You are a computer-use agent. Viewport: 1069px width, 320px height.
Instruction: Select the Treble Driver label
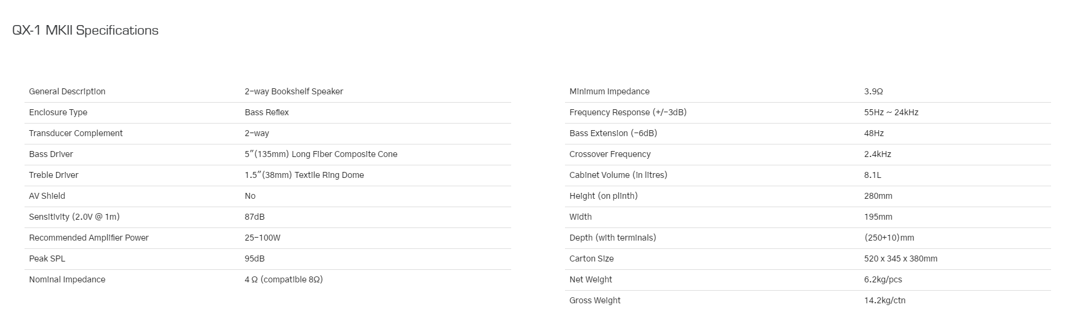pos(54,175)
